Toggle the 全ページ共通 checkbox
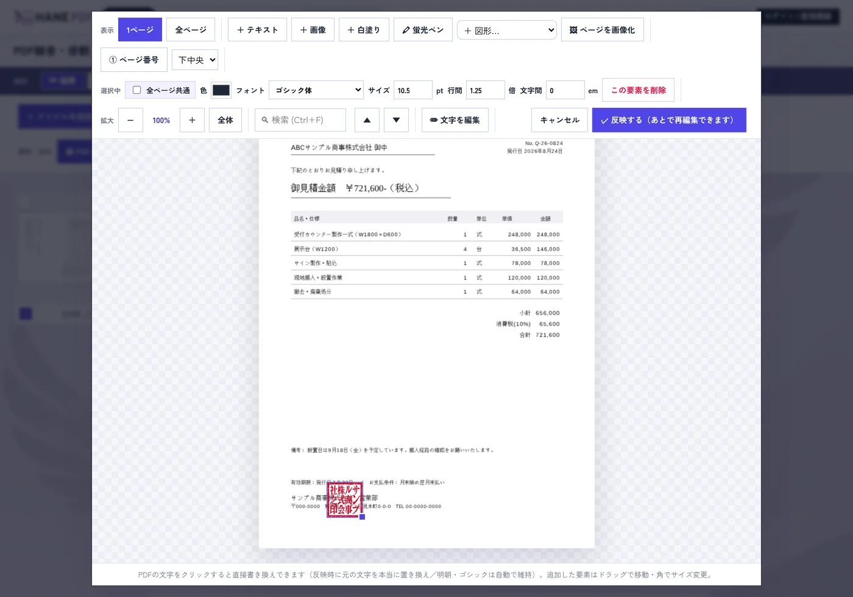The image size is (853, 597). click(x=137, y=90)
